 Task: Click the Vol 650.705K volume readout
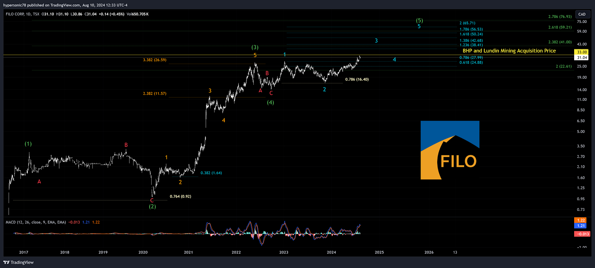click(x=137, y=14)
